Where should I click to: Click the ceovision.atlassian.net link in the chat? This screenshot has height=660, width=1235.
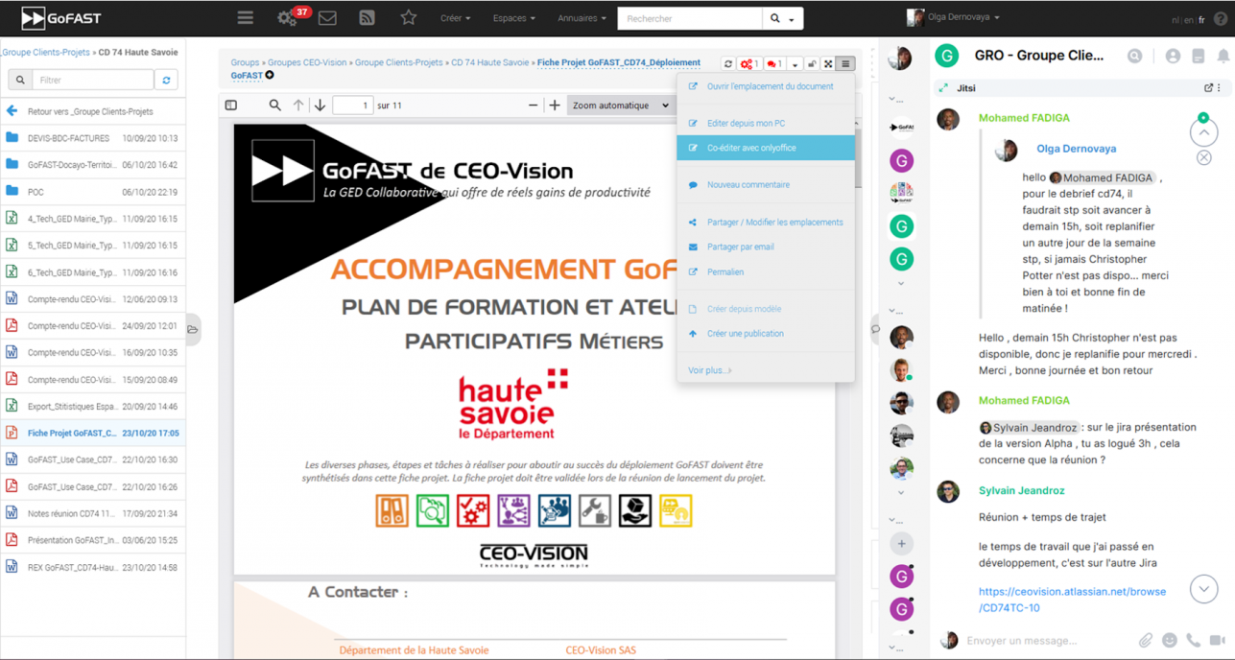point(1072,592)
